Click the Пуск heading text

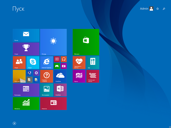(x=19, y=9)
